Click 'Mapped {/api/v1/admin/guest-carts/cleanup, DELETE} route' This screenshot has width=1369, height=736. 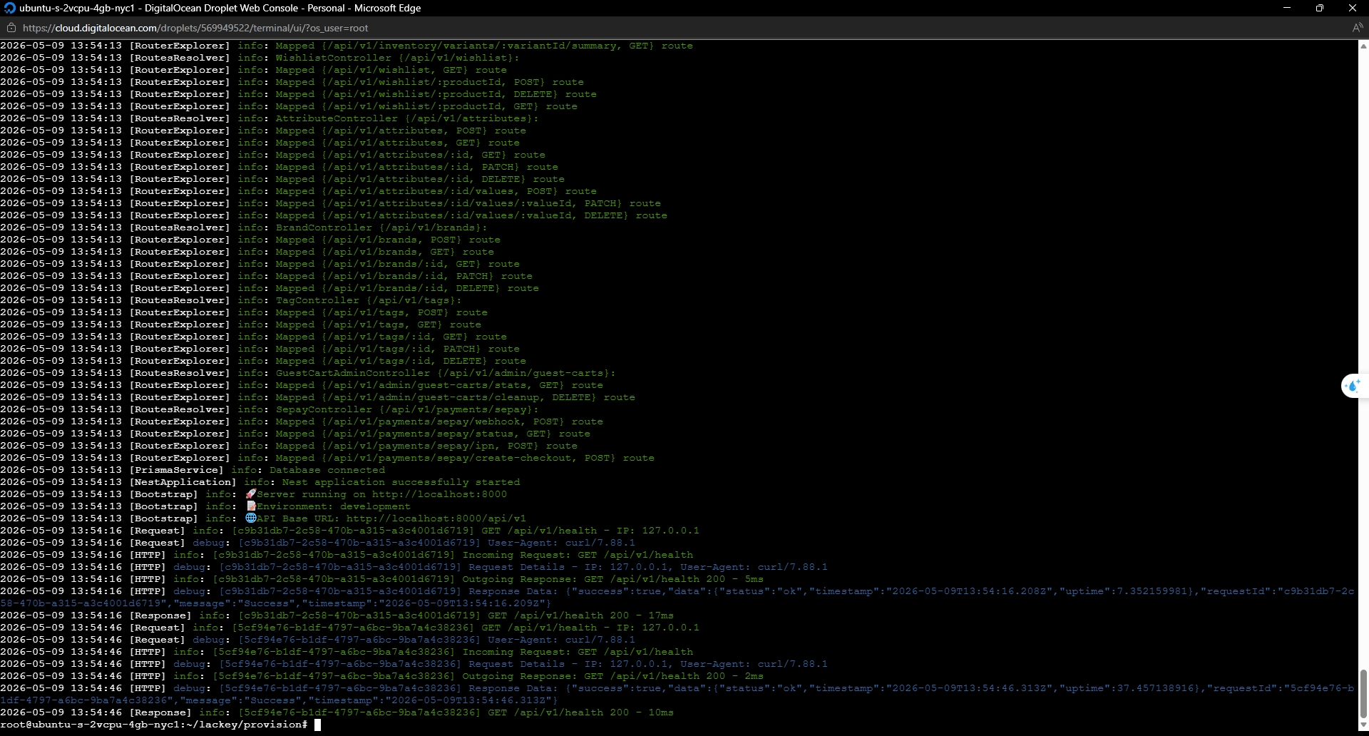(455, 397)
